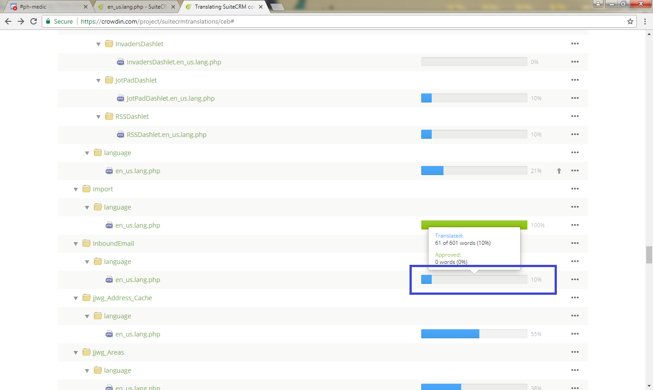Open three-dot menu on the 21% en_us.lang.php row
The width and height of the screenshot is (653, 390).
click(x=575, y=171)
